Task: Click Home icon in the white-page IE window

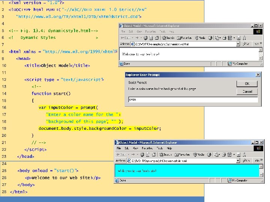Action: click(x=157, y=38)
